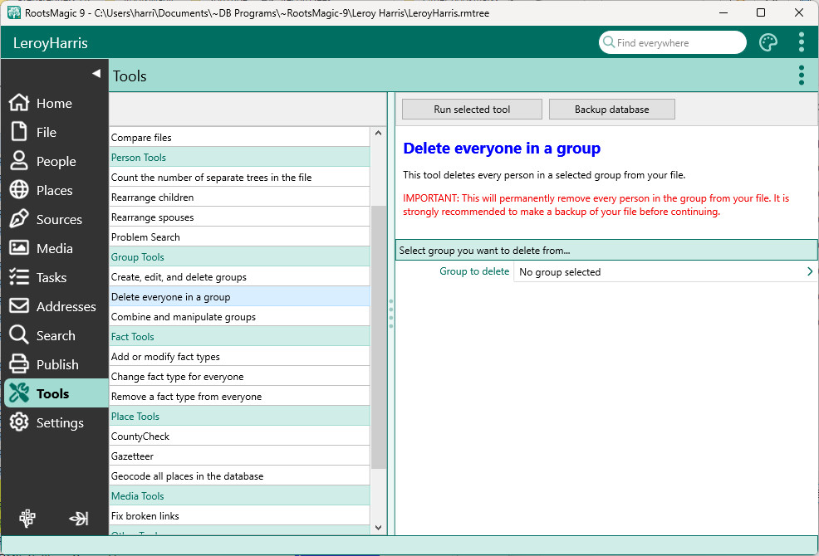
Task: Go to the Settings menu item
Action: click(x=59, y=423)
